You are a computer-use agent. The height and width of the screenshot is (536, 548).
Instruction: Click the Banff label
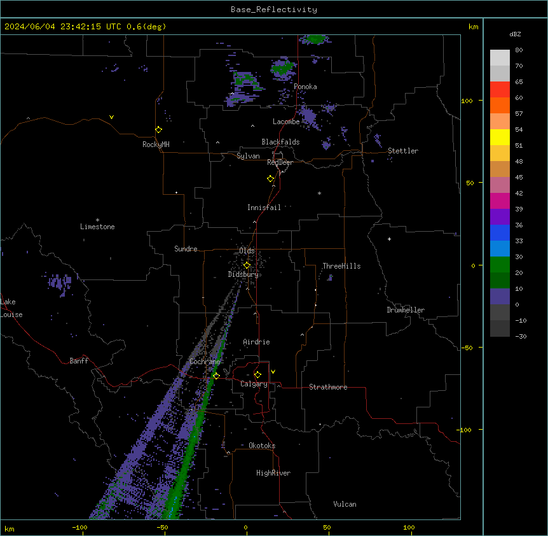[x=79, y=361]
